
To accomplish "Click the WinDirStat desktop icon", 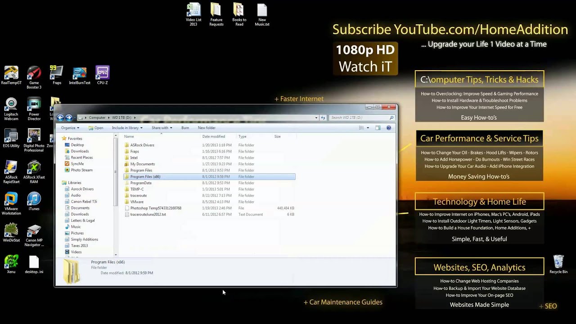I will pos(11,233).
